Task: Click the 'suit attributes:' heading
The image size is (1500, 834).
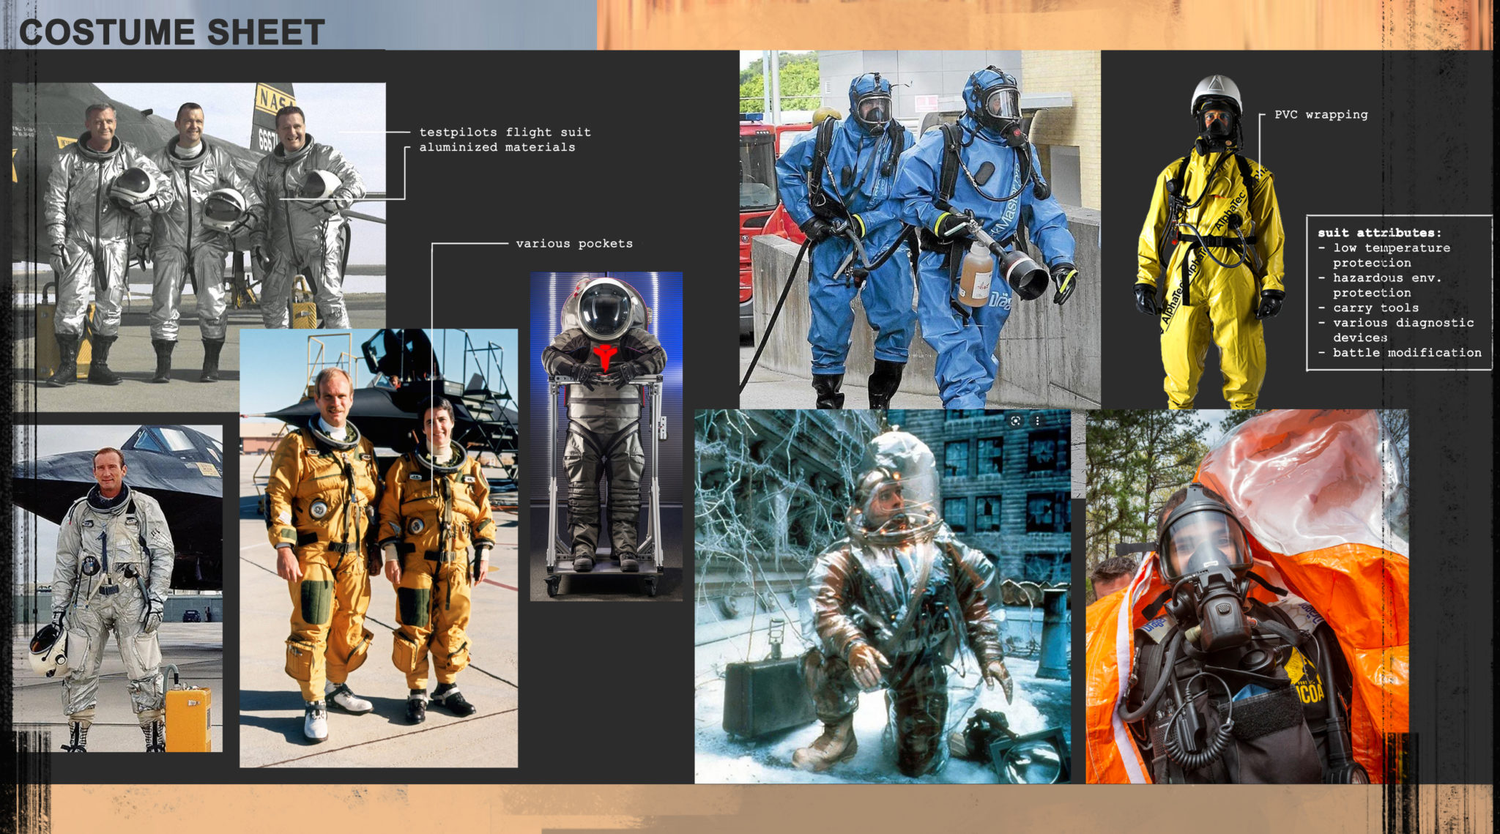Action: pos(1379,232)
